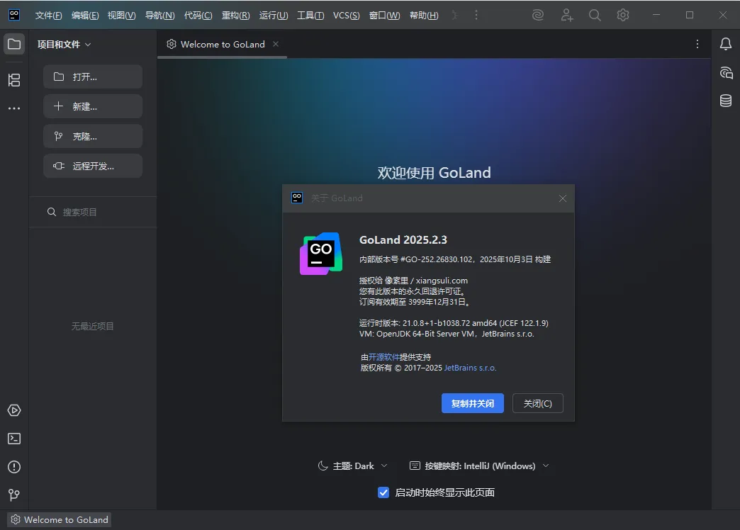Click the 复制并关闭 button
740x530 pixels.
(x=472, y=403)
